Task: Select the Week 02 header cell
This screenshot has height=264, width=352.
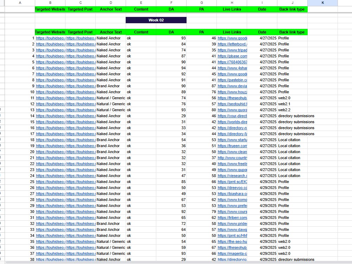Action: click(x=156, y=20)
